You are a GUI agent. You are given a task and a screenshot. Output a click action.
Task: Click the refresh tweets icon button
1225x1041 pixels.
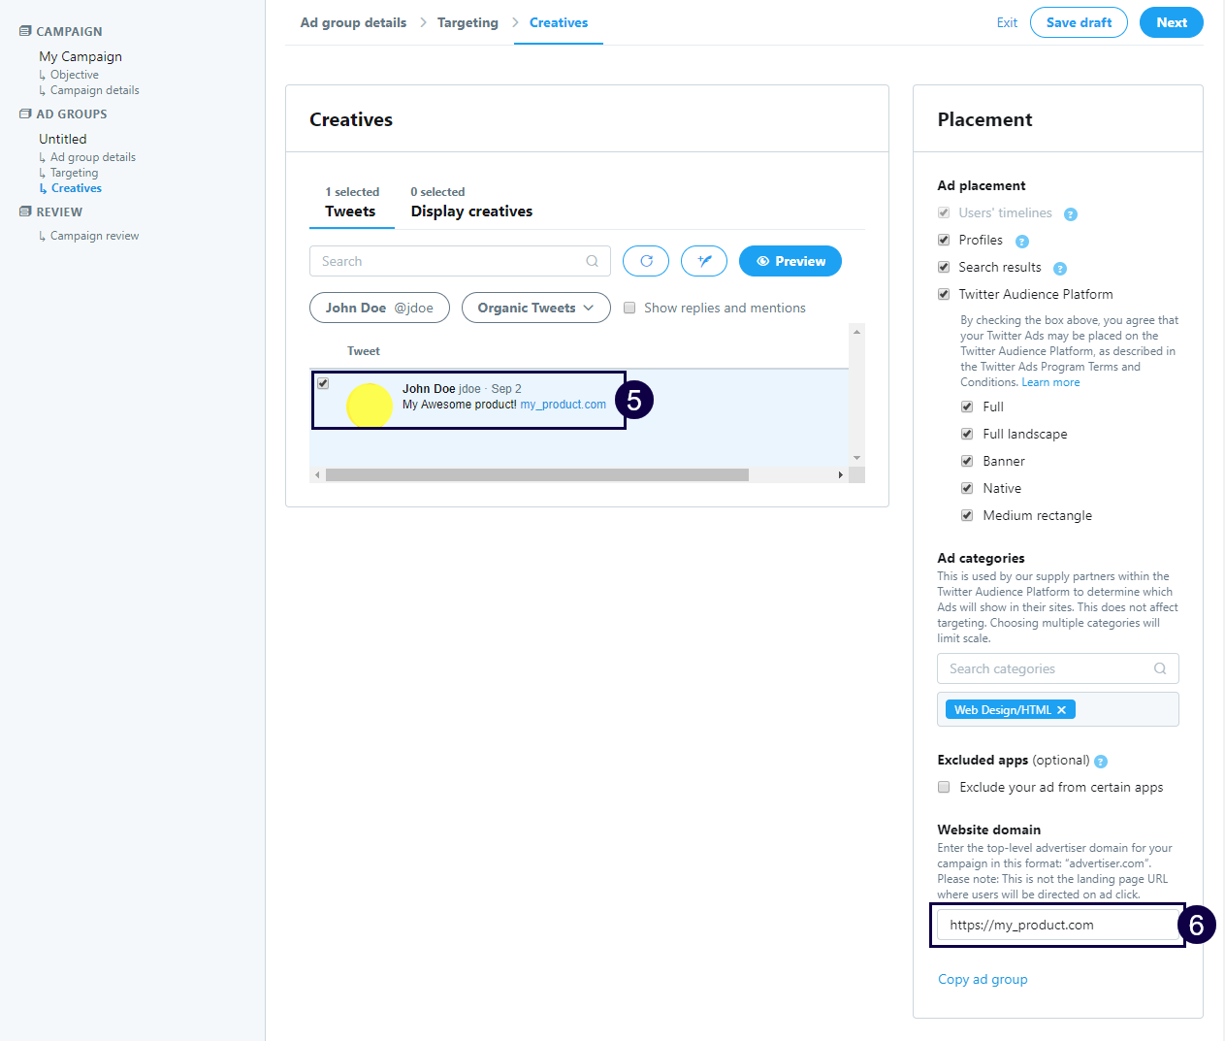pos(646,261)
